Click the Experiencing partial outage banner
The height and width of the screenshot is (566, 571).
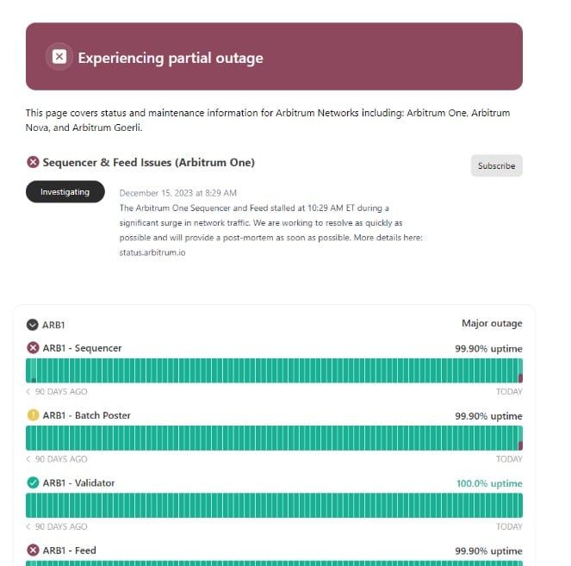274,57
